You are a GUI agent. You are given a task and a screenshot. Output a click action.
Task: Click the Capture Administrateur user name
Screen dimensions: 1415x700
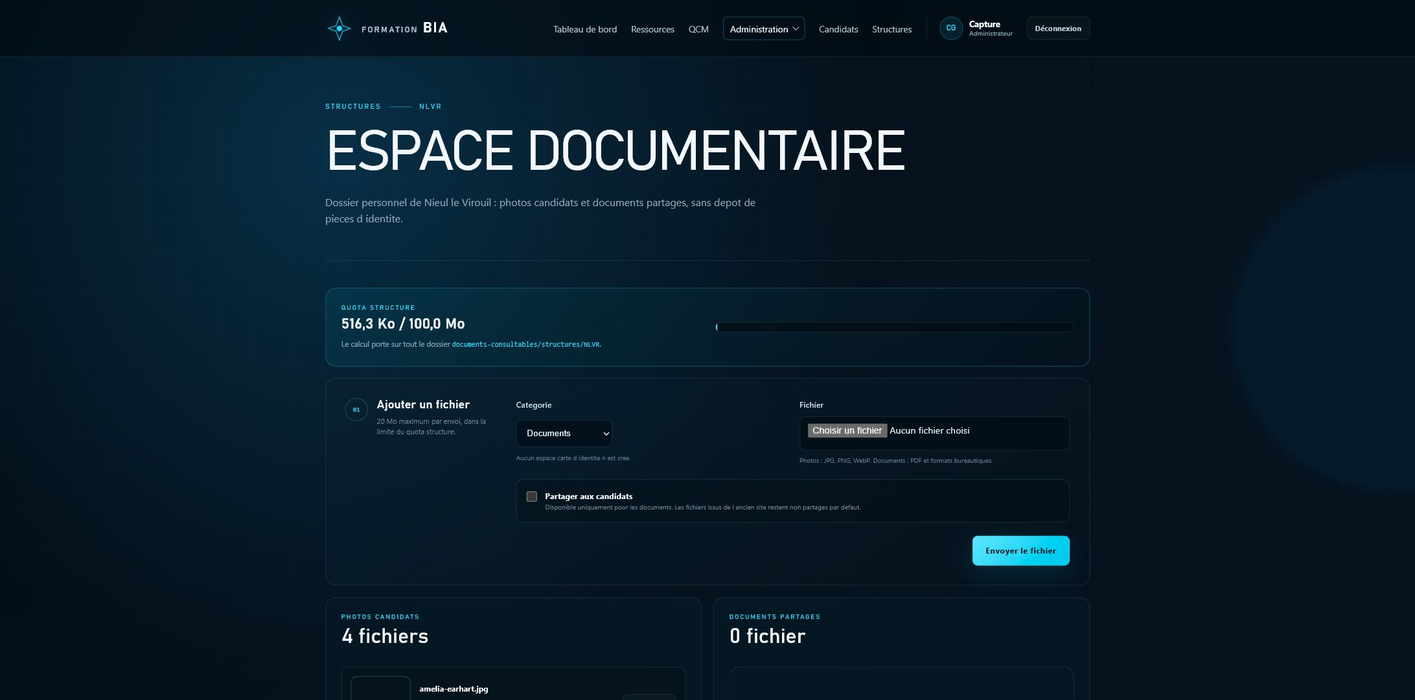point(991,29)
